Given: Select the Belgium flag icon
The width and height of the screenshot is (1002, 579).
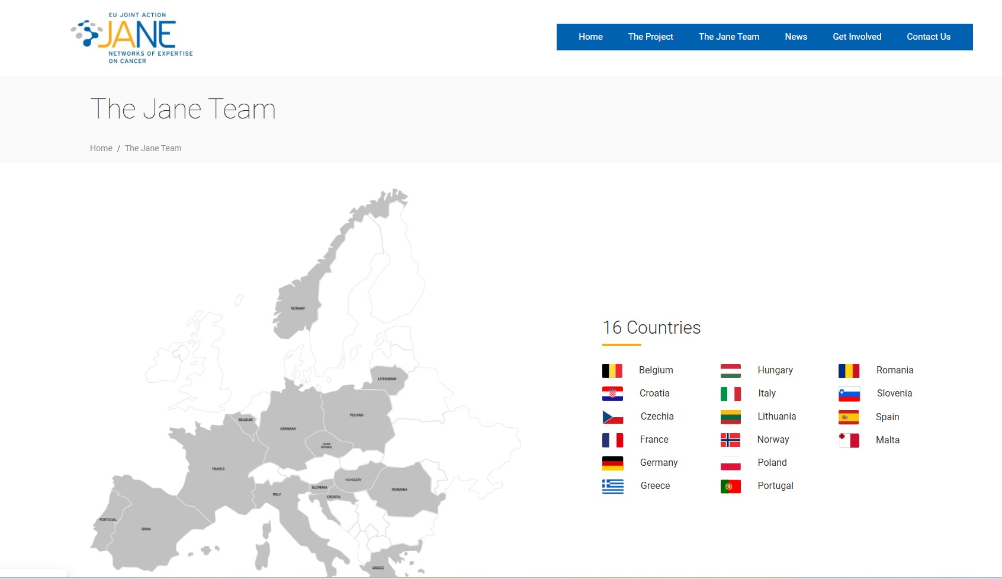Looking at the screenshot, I should tap(612, 370).
